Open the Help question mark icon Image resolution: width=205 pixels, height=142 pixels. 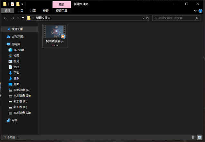click(200, 11)
